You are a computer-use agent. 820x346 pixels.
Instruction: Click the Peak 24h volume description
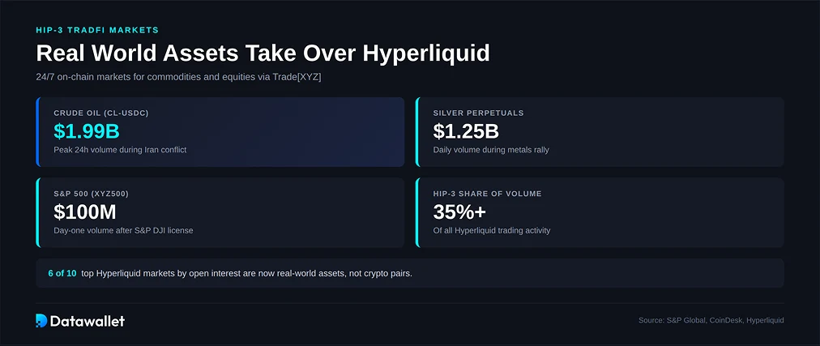pyautogui.click(x=120, y=150)
